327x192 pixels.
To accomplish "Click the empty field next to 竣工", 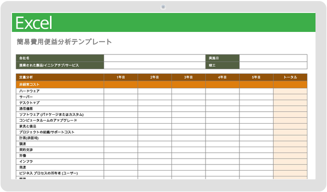I will click(x=273, y=65).
